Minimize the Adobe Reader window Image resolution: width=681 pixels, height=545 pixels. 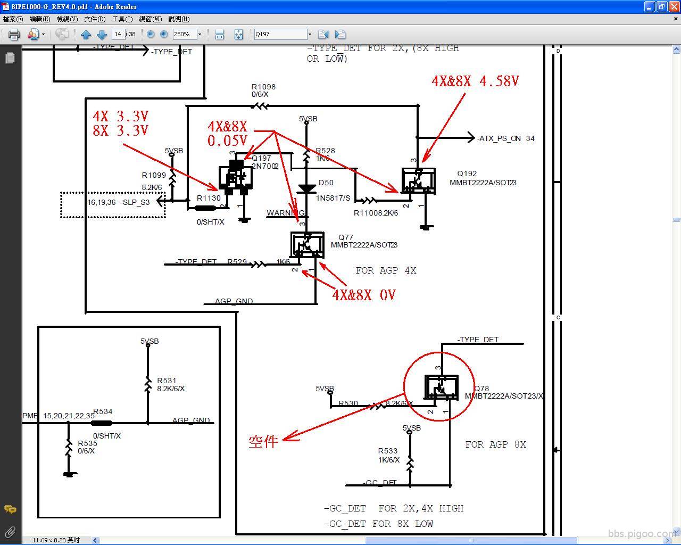[649, 6]
